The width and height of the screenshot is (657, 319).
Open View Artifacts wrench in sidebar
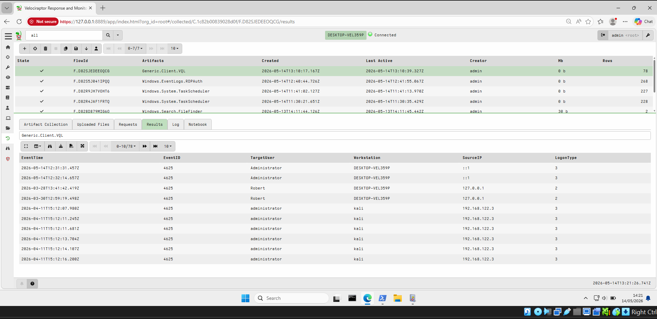tap(8, 68)
